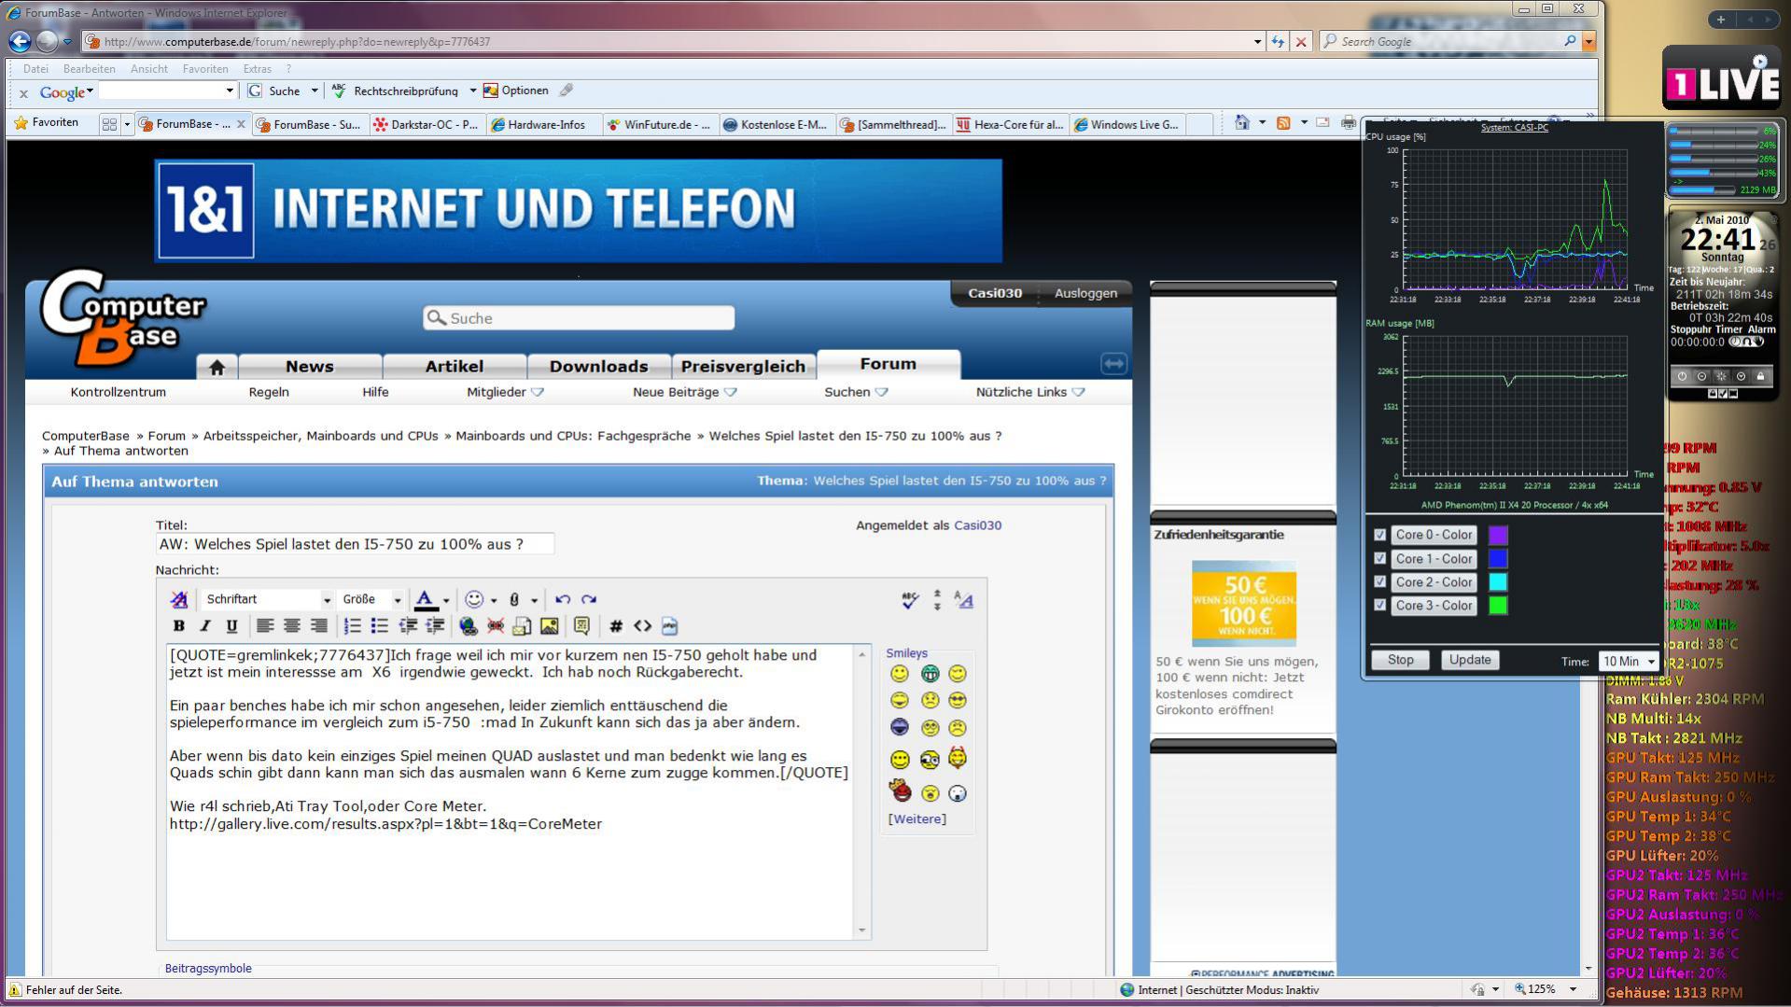Remove text formatting icon in editor
Image resolution: width=1791 pixels, height=1007 pixels.
(x=178, y=599)
